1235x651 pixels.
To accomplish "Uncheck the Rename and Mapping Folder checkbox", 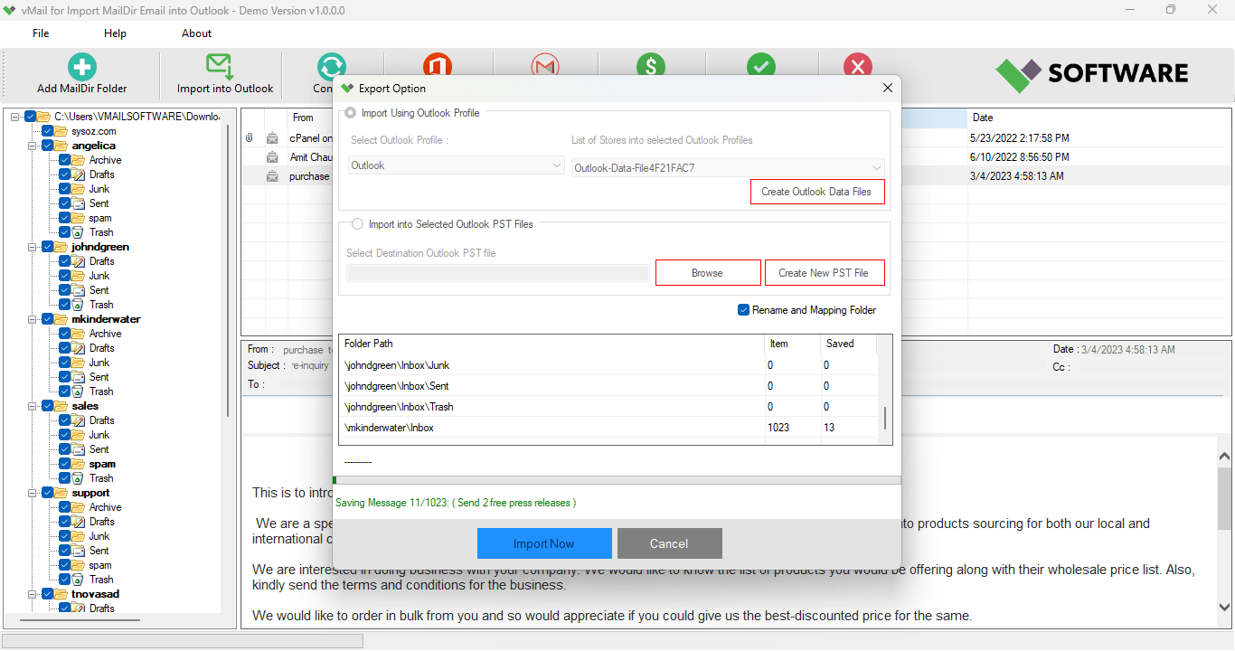I will coord(743,310).
